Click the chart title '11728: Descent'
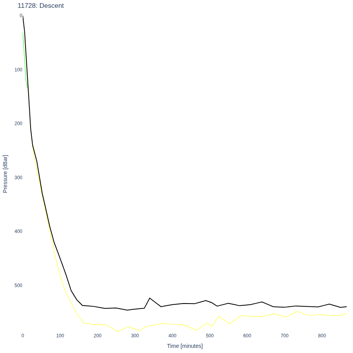353x353 pixels. [x=41, y=5]
